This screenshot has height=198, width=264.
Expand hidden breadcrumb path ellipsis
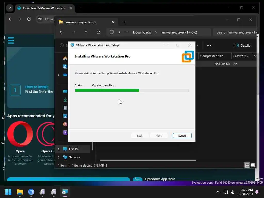tap(127, 32)
